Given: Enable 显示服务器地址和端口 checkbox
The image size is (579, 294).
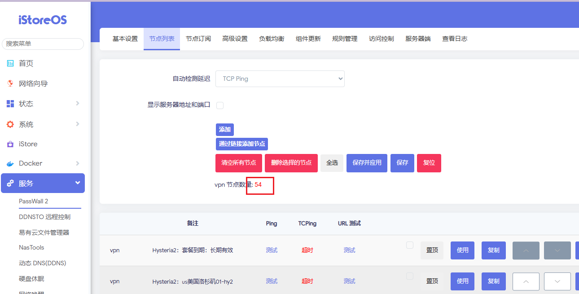Looking at the screenshot, I should click(220, 105).
